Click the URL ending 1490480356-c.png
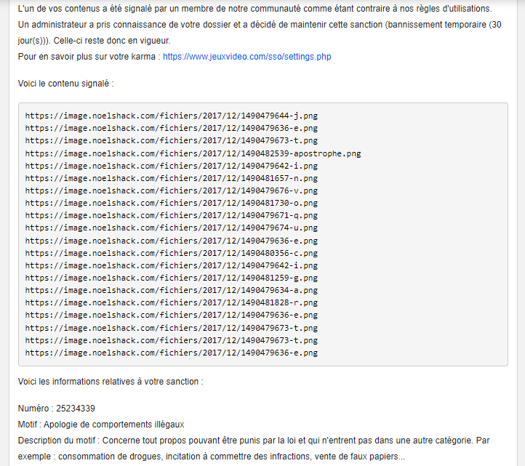This screenshot has width=525, height=466. click(172, 253)
